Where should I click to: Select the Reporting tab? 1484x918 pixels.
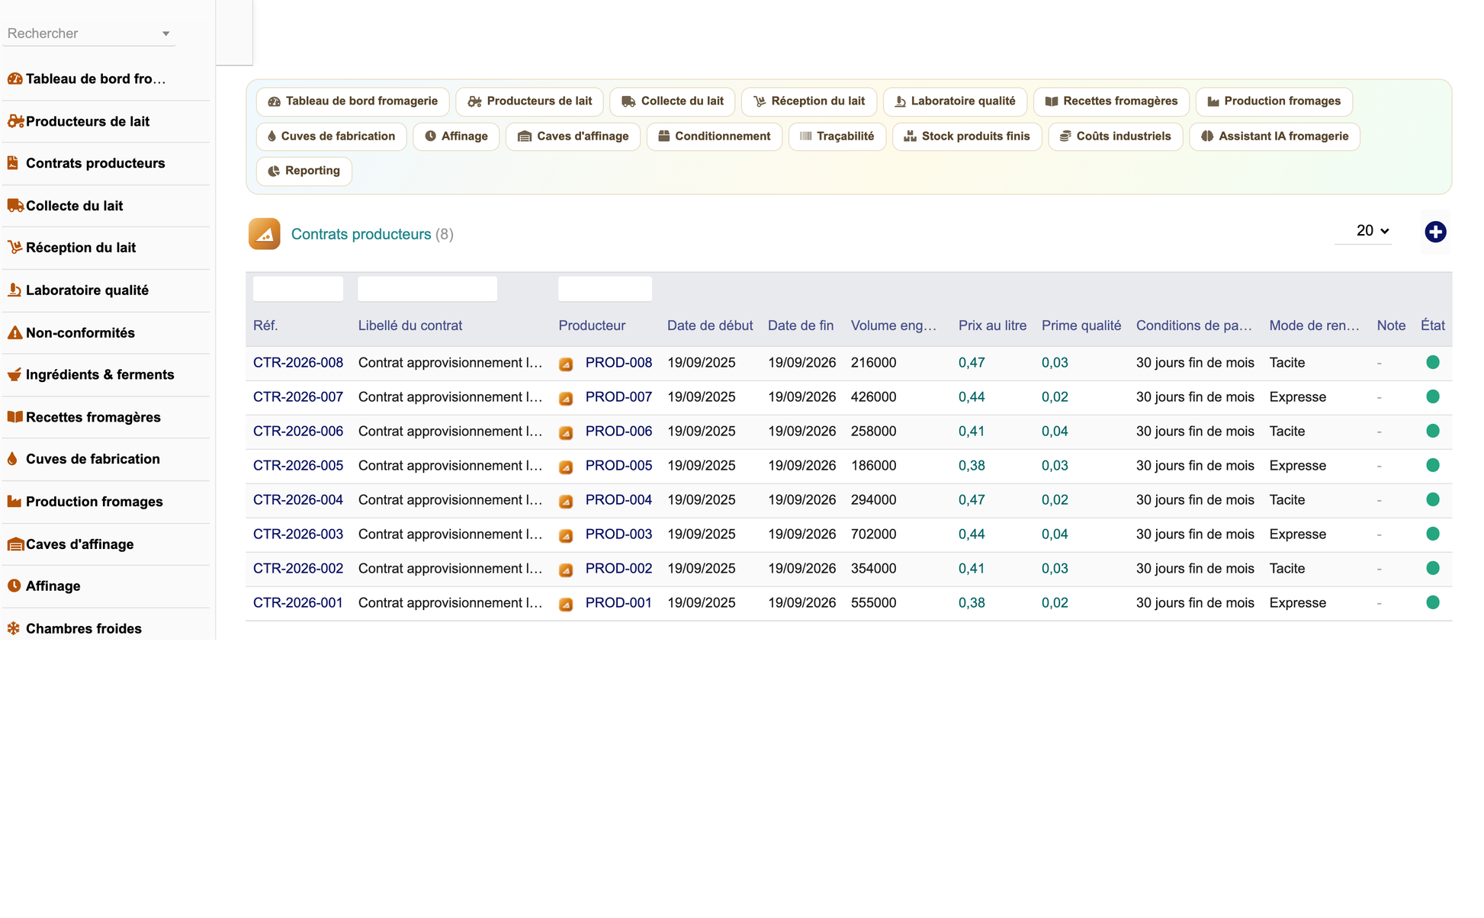[x=304, y=171]
